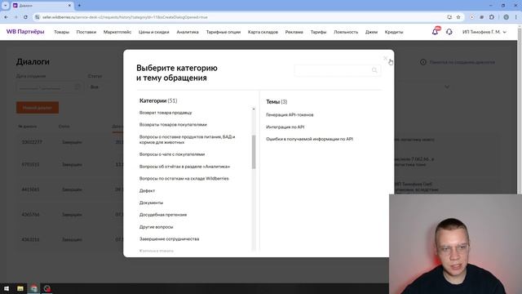
Task: Choose Вопросы по остаткам на складе Wildberries
Action: (184, 179)
